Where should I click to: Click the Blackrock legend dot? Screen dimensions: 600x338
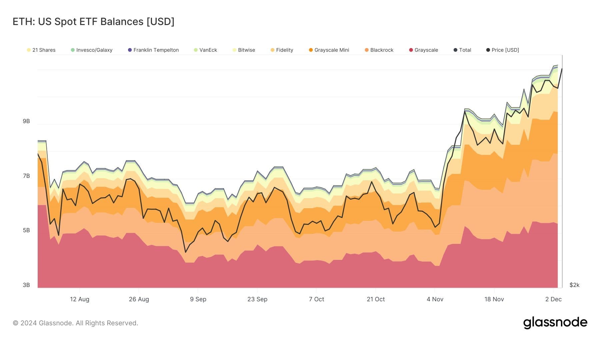click(x=367, y=50)
